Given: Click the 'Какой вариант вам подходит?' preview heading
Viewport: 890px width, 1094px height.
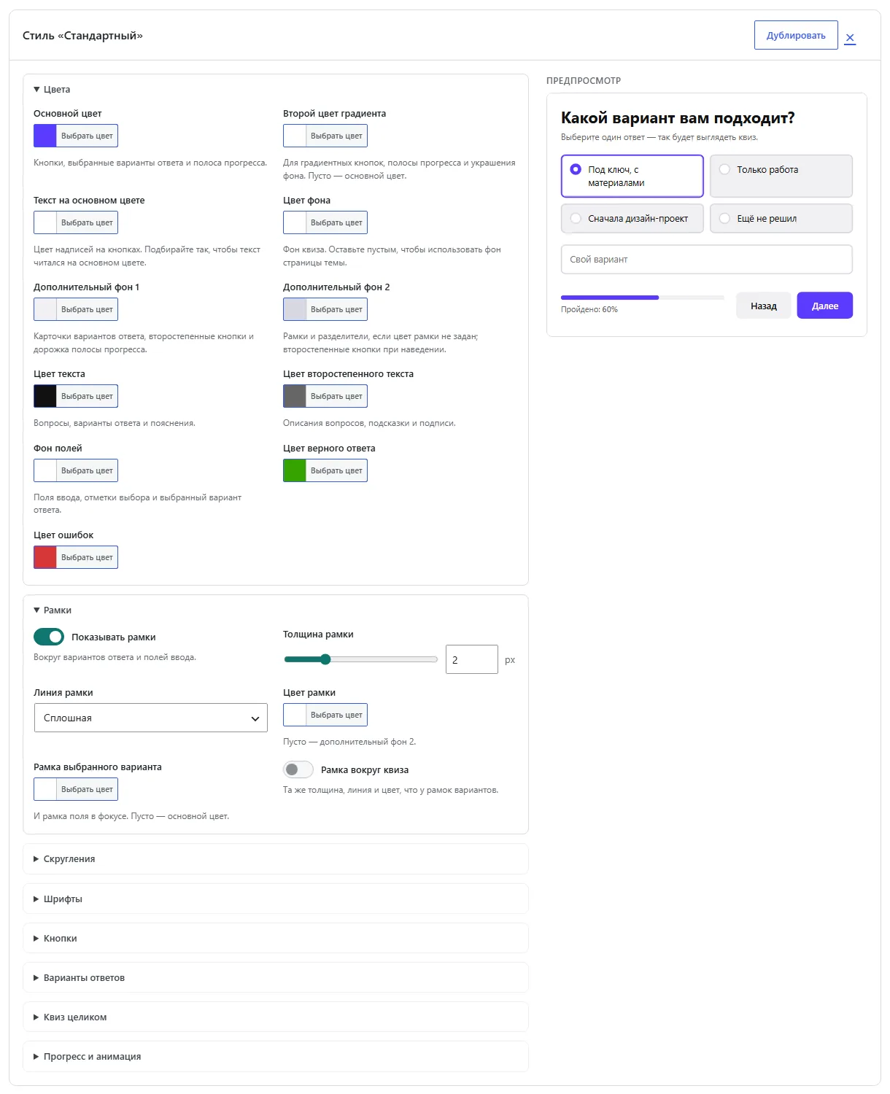Looking at the screenshot, I should pyautogui.click(x=678, y=118).
